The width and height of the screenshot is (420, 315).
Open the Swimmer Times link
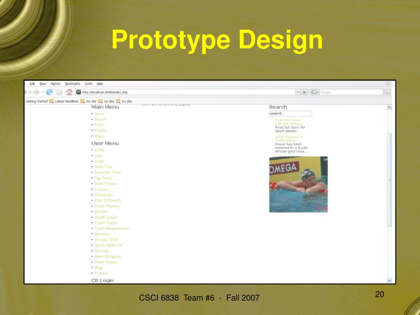click(x=108, y=173)
